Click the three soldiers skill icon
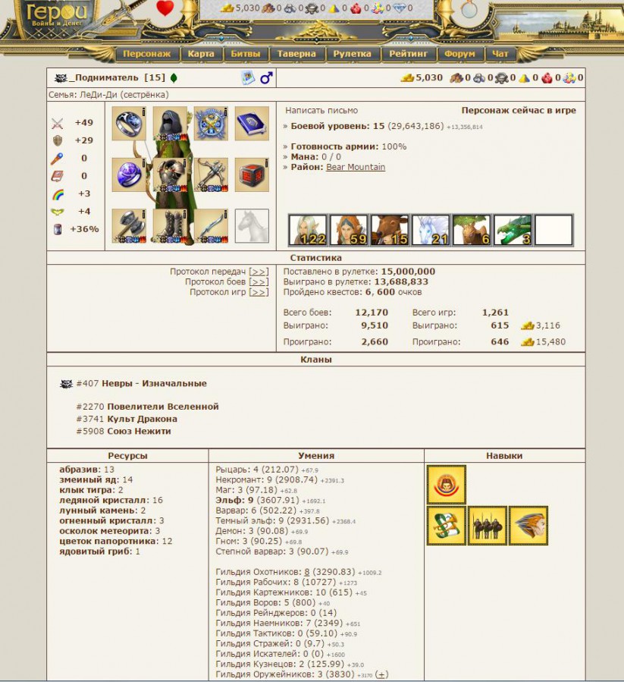Image resolution: width=624 pixels, height=682 pixels. (x=487, y=526)
